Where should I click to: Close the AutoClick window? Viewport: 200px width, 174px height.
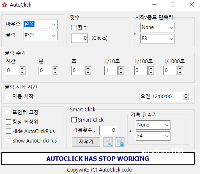192,5
